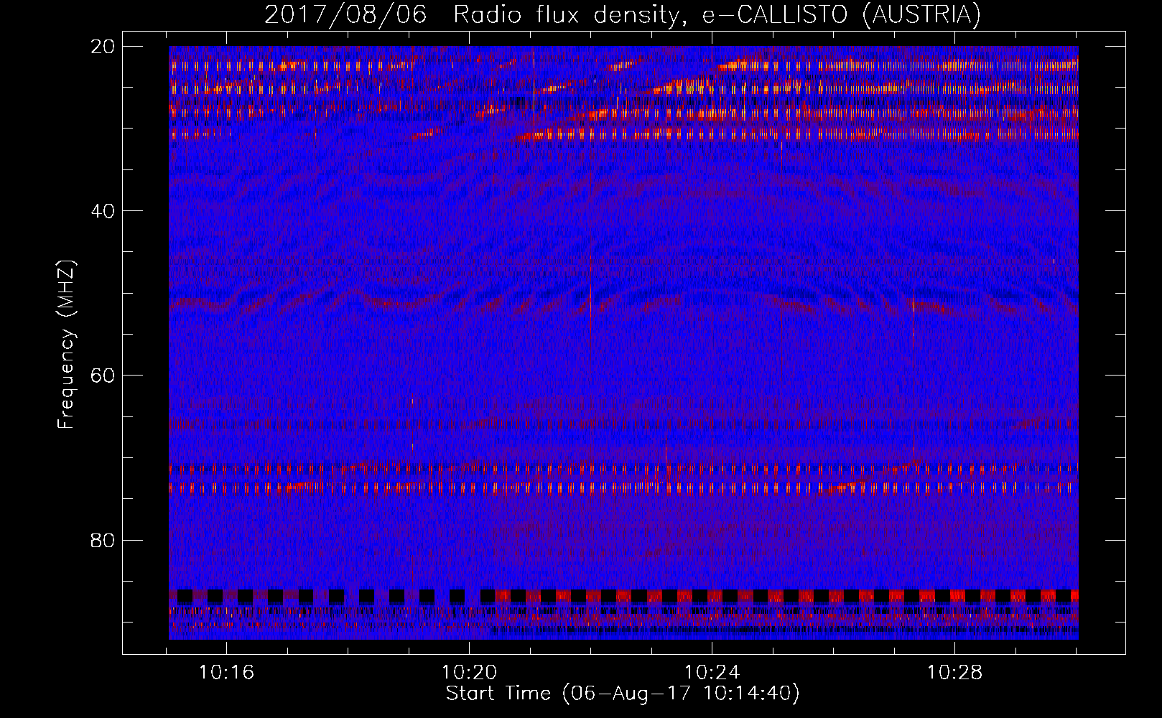
Task: Click the 'Start Time (06-Aug-17 10:14:40)' label
Action: pyautogui.click(x=623, y=694)
